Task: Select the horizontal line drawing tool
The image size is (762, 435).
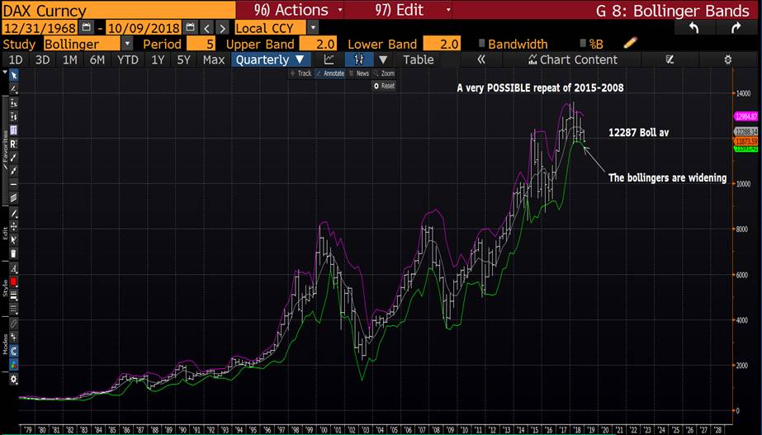Action: [x=13, y=184]
